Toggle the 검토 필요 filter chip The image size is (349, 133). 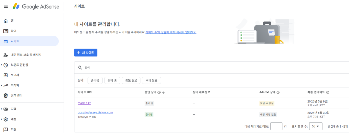pyautogui.click(x=131, y=80)
